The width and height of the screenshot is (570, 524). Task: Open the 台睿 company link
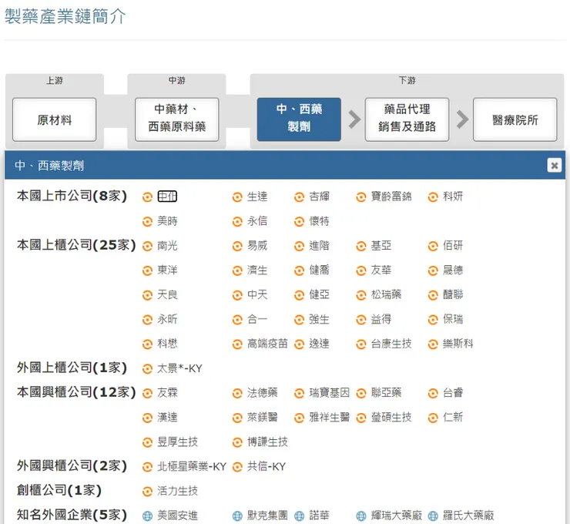coord(453,393)
